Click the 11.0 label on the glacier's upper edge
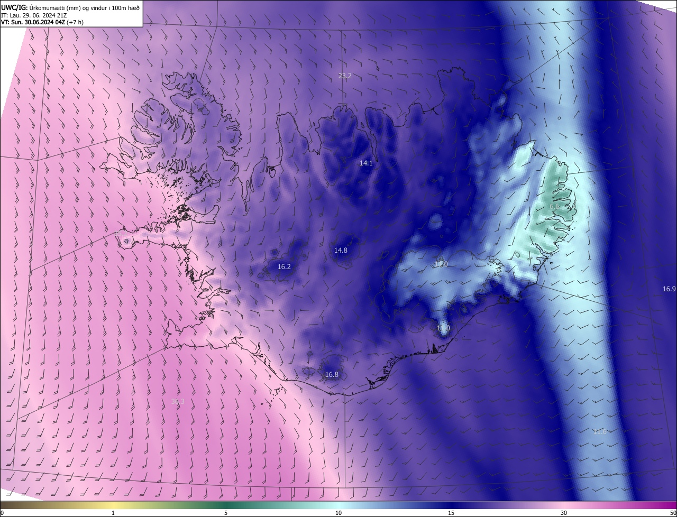677x517 pixels. tap(441, 264)
